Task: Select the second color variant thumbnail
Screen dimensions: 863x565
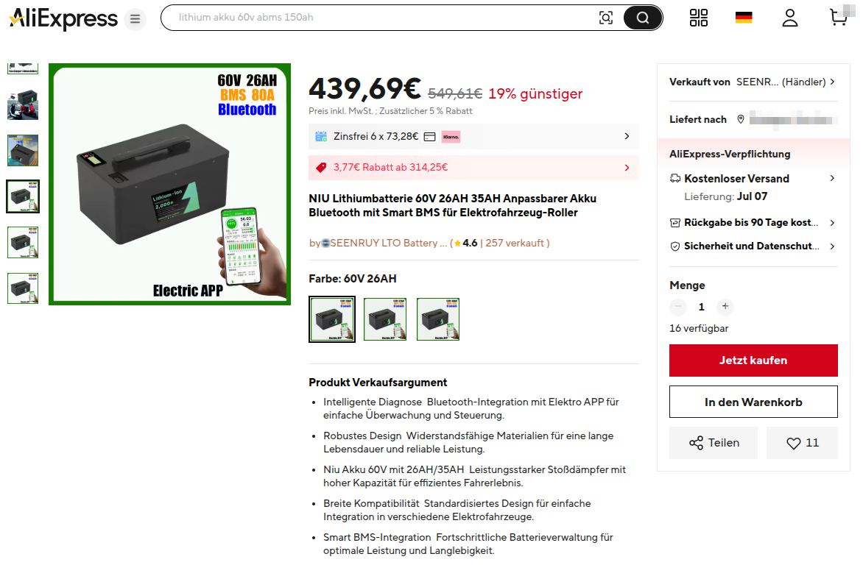Action: click(385, 319)
